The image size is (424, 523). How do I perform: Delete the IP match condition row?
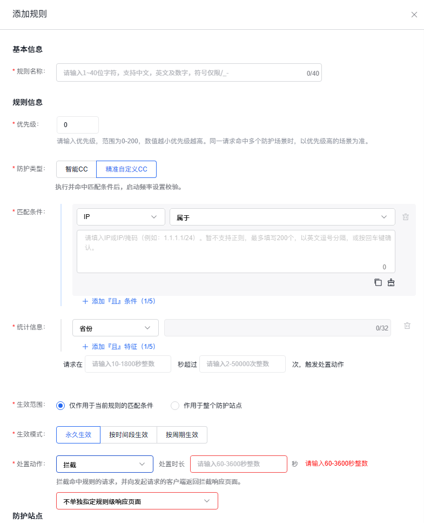(406, 217)
